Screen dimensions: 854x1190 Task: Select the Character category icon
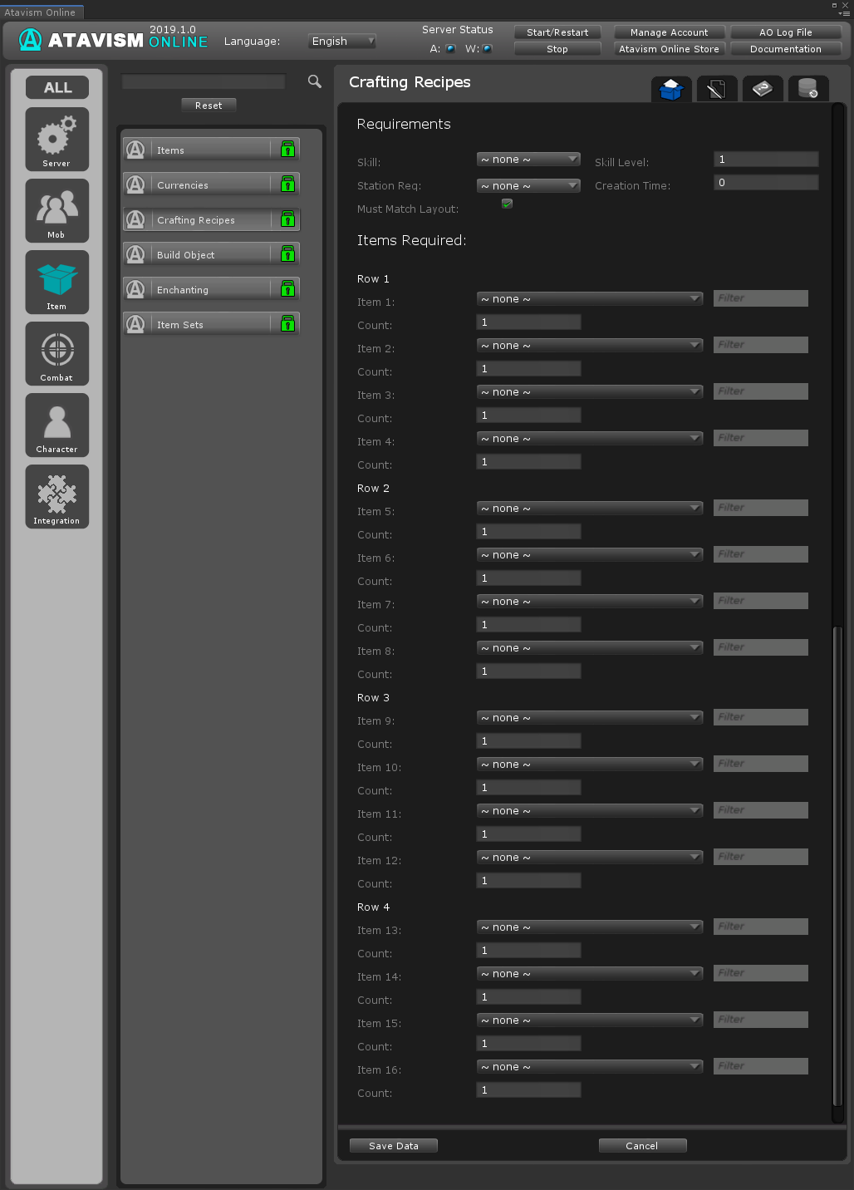click(x=56, y=425)
